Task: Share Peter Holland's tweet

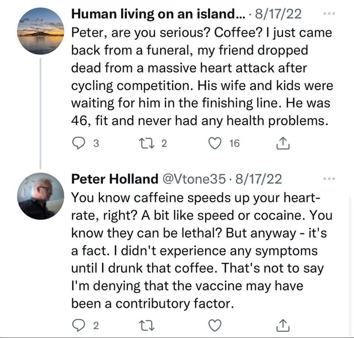Action: pyautogui.click(x=282, y=325)
